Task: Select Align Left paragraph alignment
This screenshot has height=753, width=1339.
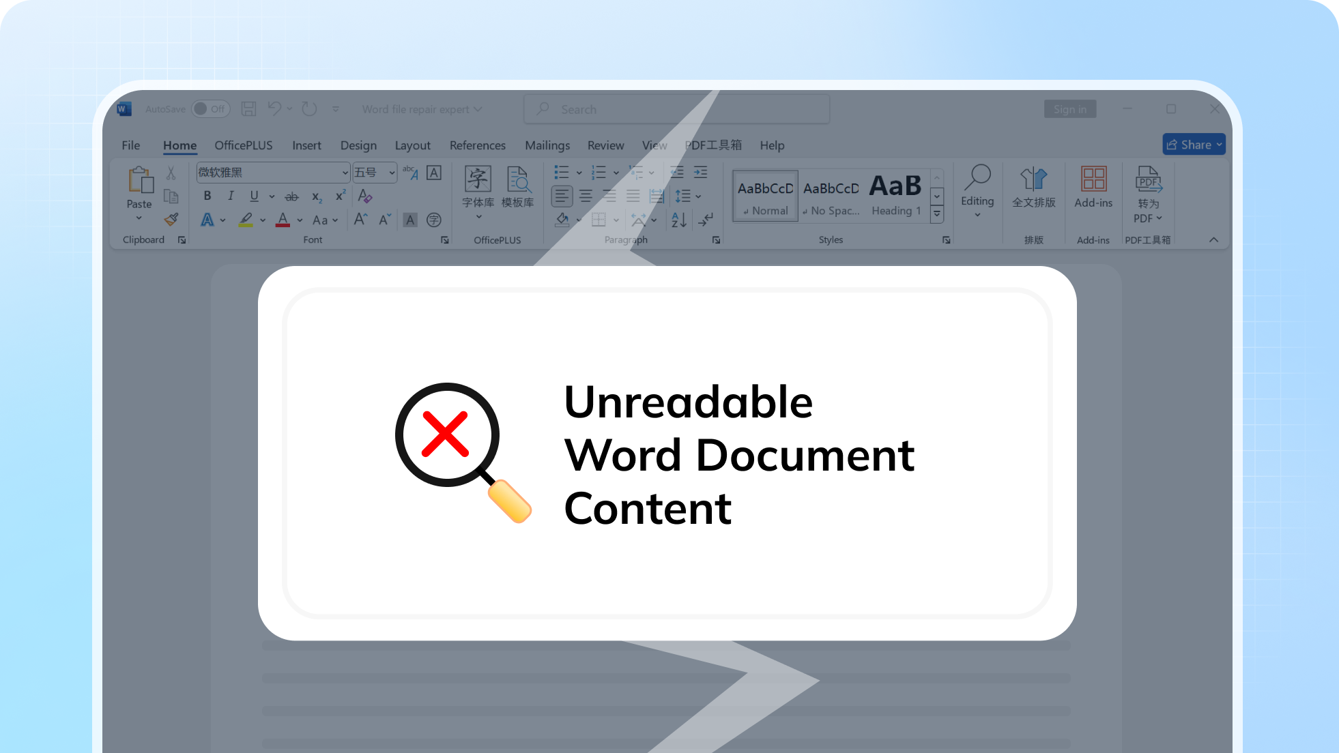Action: click(x=562, y=196)
